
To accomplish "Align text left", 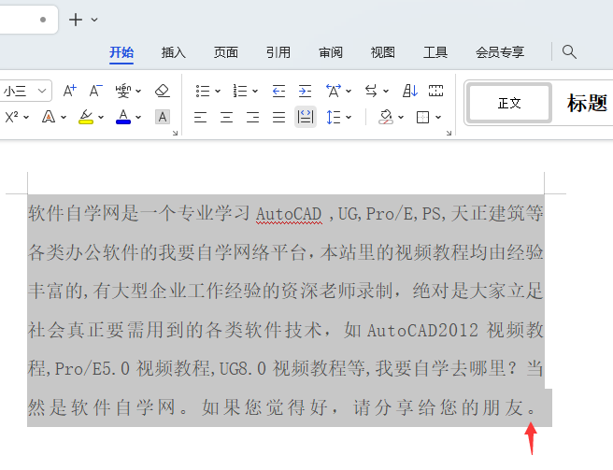I will (x=200, y=117).
